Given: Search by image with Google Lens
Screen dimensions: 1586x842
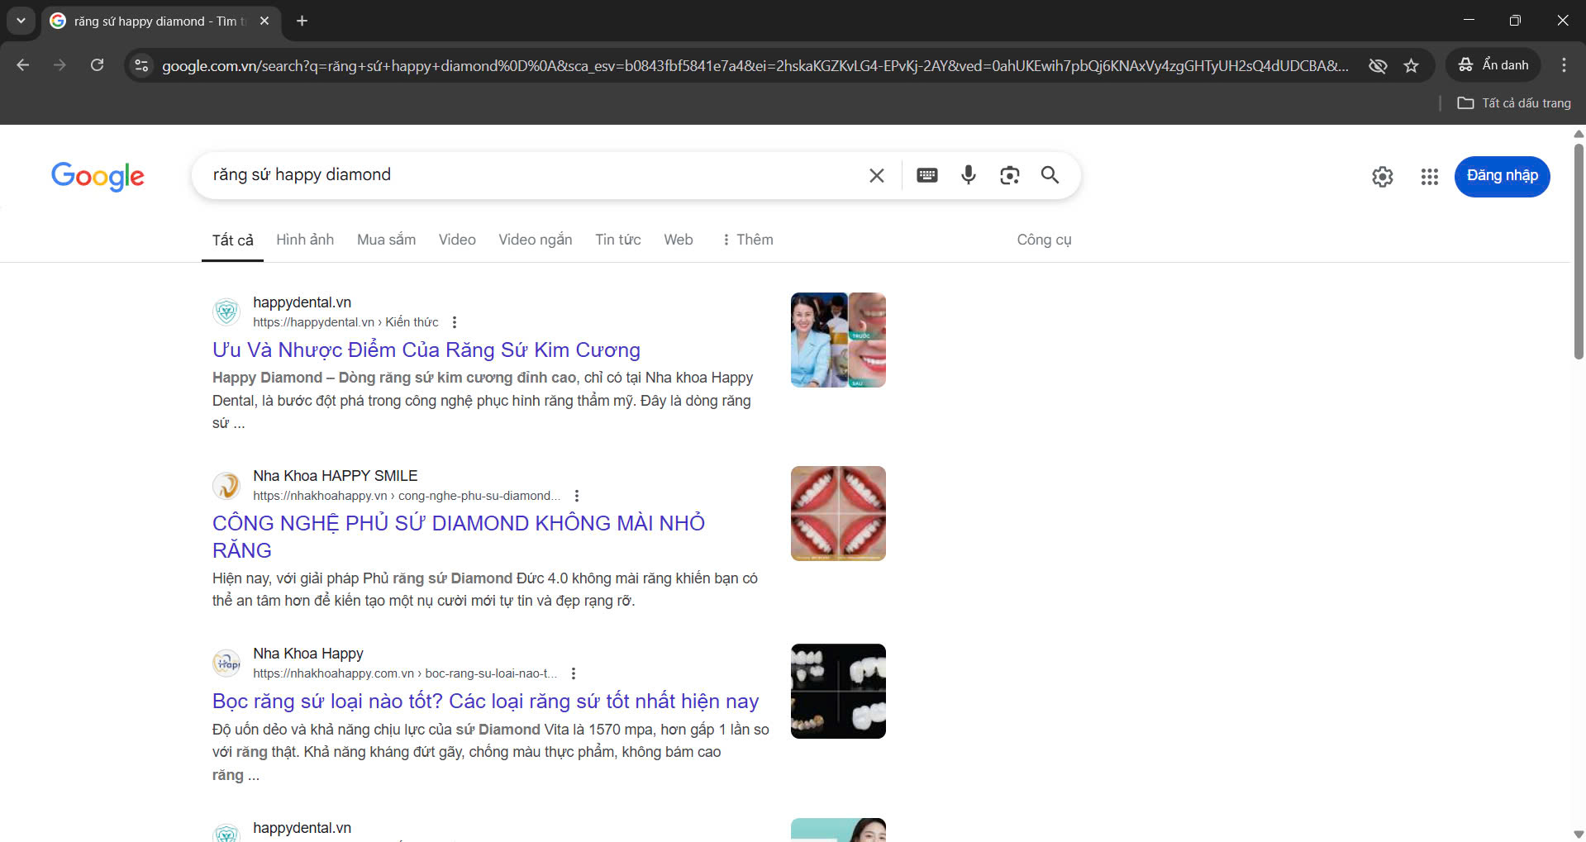Looking at the screenshot, I should pos(1009,175).
